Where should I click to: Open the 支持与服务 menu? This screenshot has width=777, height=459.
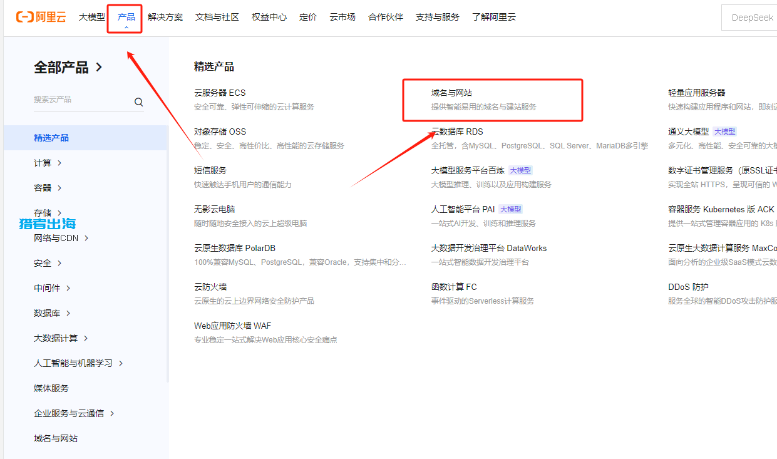coord(438,17)
